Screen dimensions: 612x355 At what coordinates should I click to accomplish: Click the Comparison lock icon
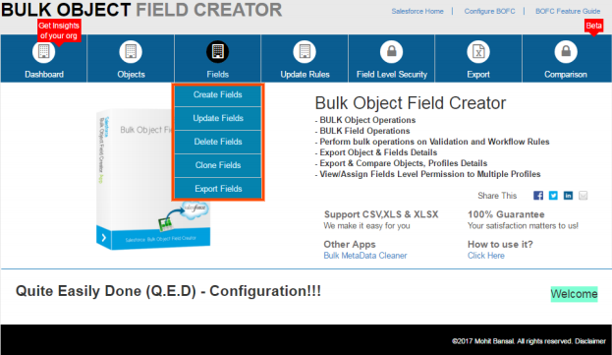click(566, 51)
